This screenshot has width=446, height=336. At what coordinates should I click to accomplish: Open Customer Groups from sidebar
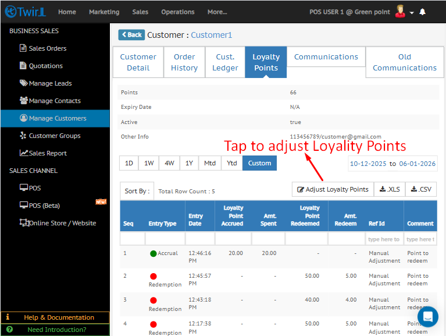point(55,136)
